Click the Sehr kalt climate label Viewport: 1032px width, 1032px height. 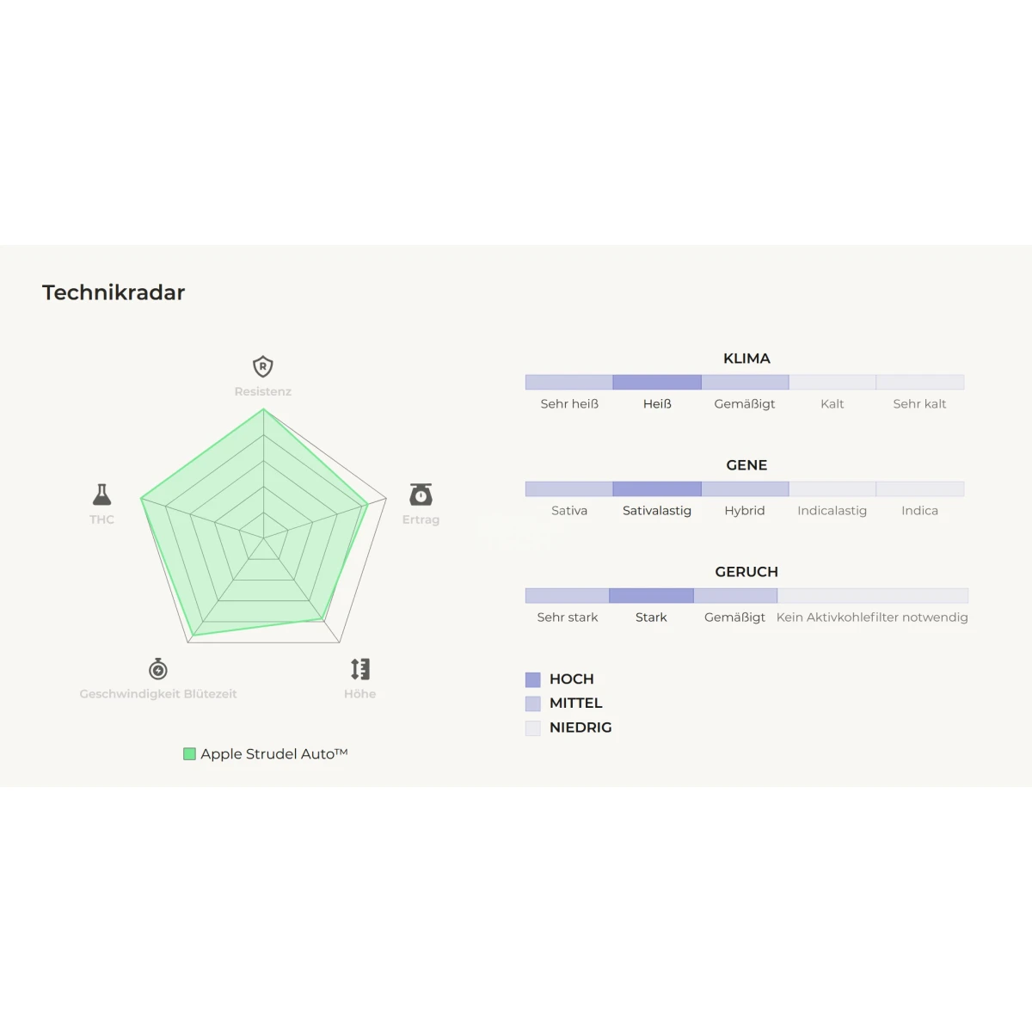click(x=919, y=404)
